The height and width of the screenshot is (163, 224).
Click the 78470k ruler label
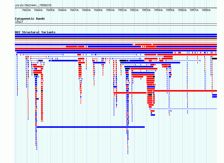[x=74, y=10]
